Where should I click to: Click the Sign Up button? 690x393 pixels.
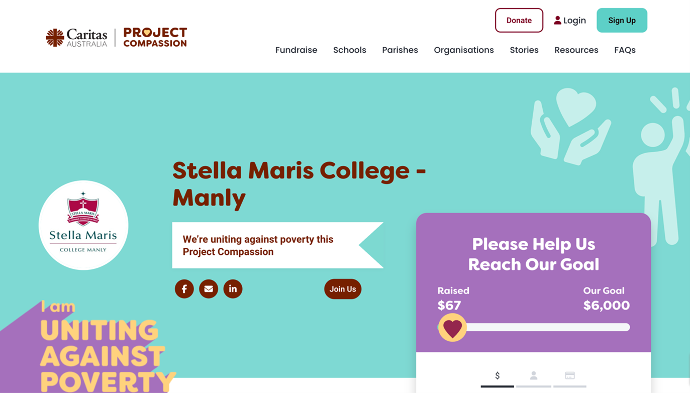pyautogui.click(x=622, y=21)
